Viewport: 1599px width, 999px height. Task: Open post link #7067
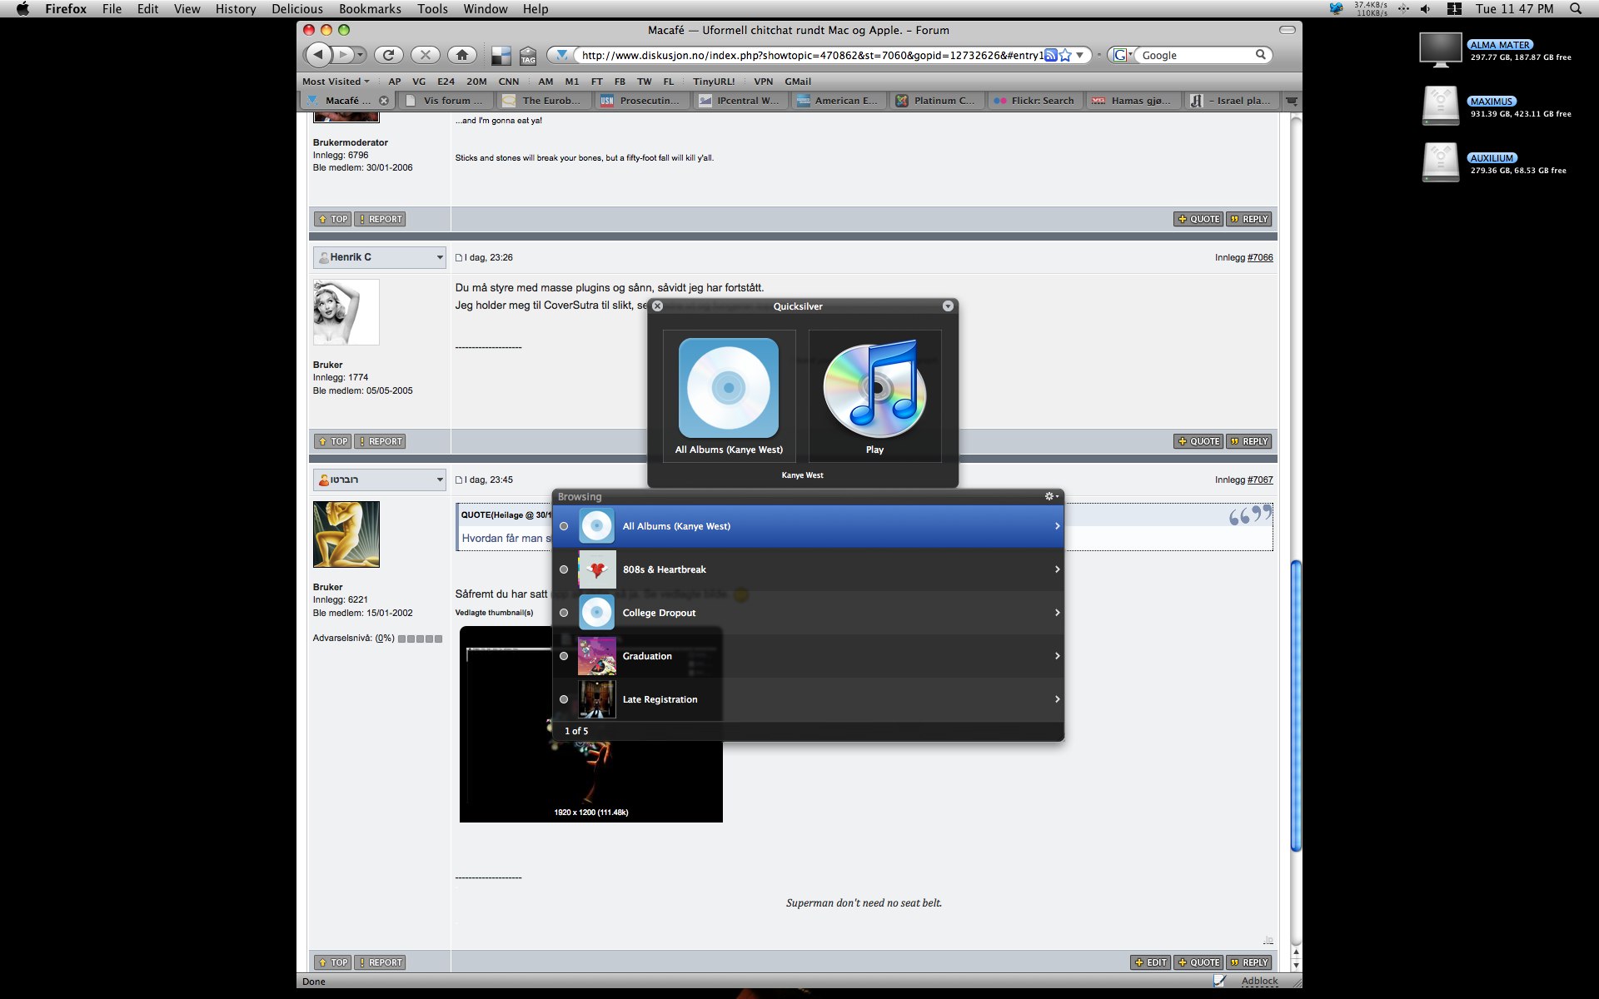coord(1259,480)
